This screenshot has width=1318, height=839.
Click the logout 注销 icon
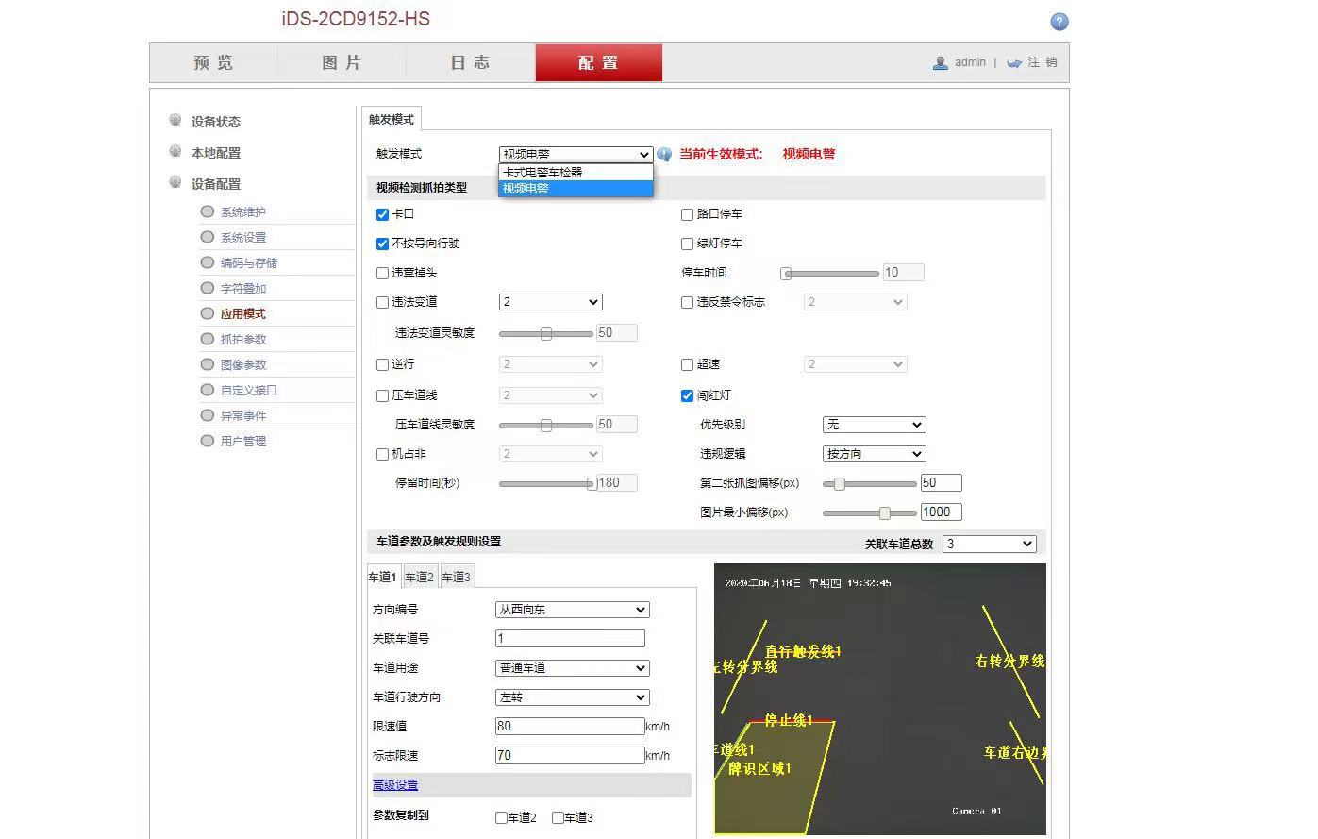1014,63
